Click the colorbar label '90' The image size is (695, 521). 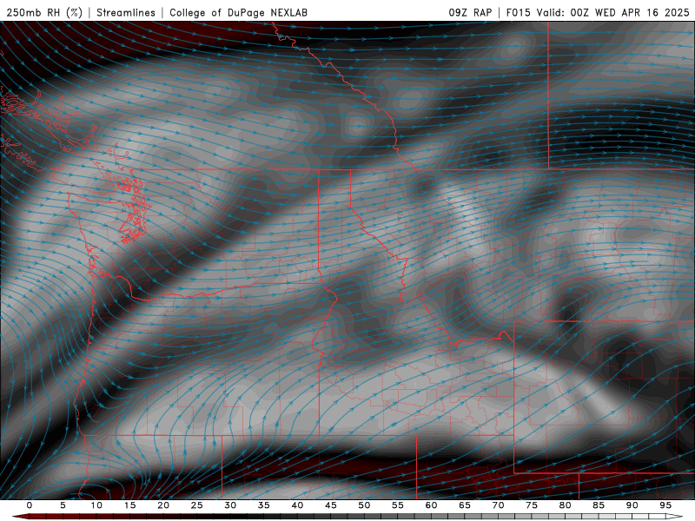click(x=632, y=505)
